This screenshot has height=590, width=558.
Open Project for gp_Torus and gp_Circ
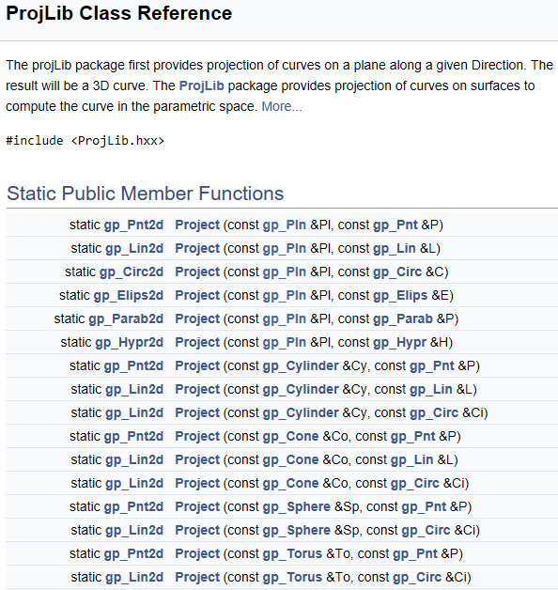click(197, 578)
